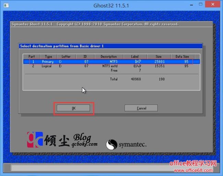223x176 pixels.
Task: Click the 25601 size value
Action: point(160,62)
